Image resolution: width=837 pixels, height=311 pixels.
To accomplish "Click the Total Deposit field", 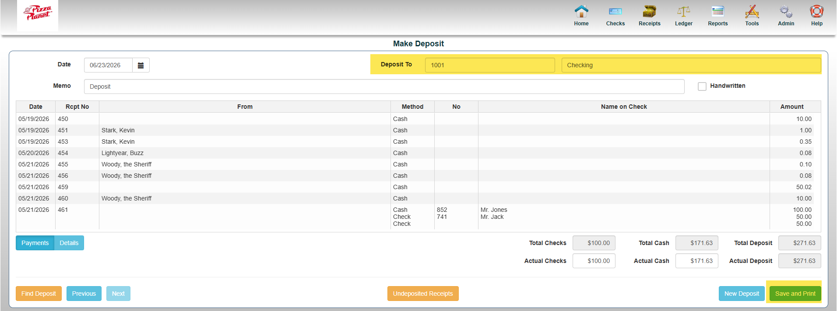I will (799, 243).
